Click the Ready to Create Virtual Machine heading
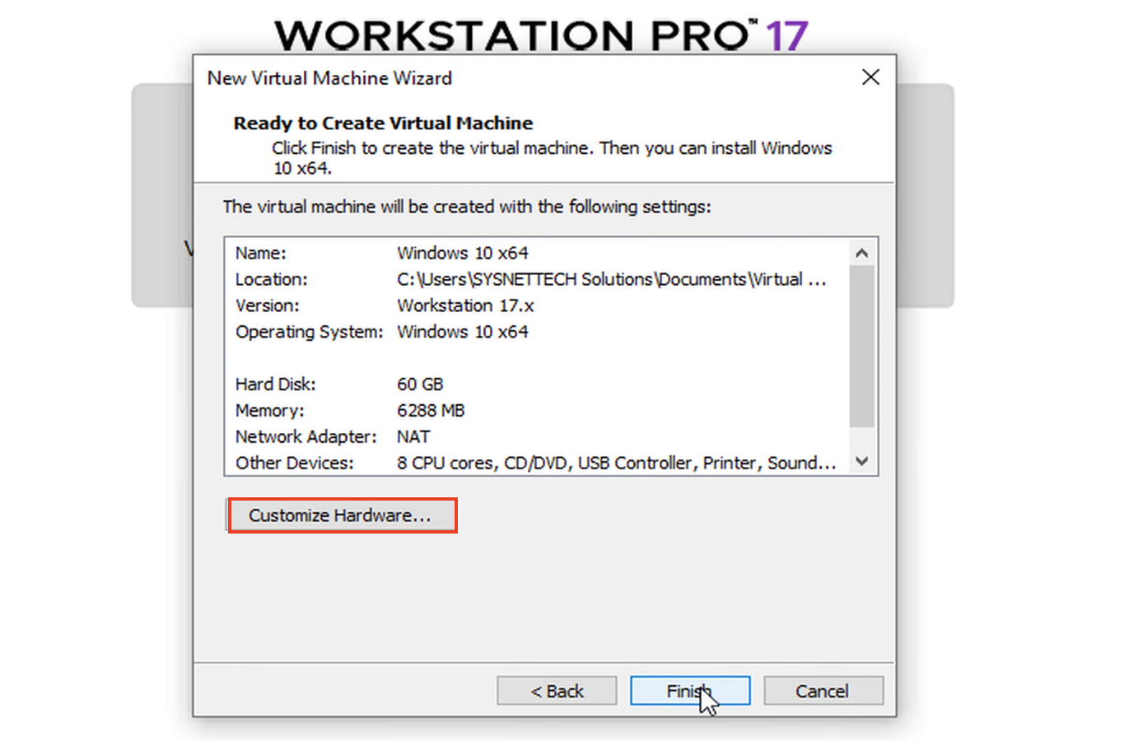 (x=383, y=123)
